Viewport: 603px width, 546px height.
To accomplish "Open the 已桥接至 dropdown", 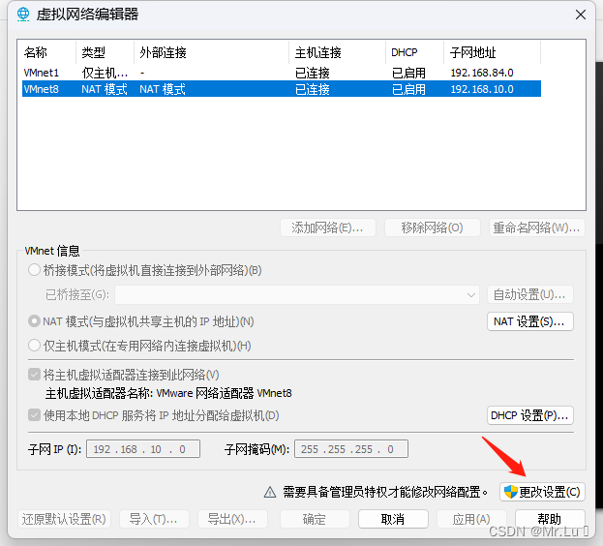I will pyautogui.click(x=297, y=295).
